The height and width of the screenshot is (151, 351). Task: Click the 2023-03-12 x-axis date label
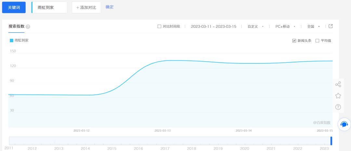tap(82, 131)
